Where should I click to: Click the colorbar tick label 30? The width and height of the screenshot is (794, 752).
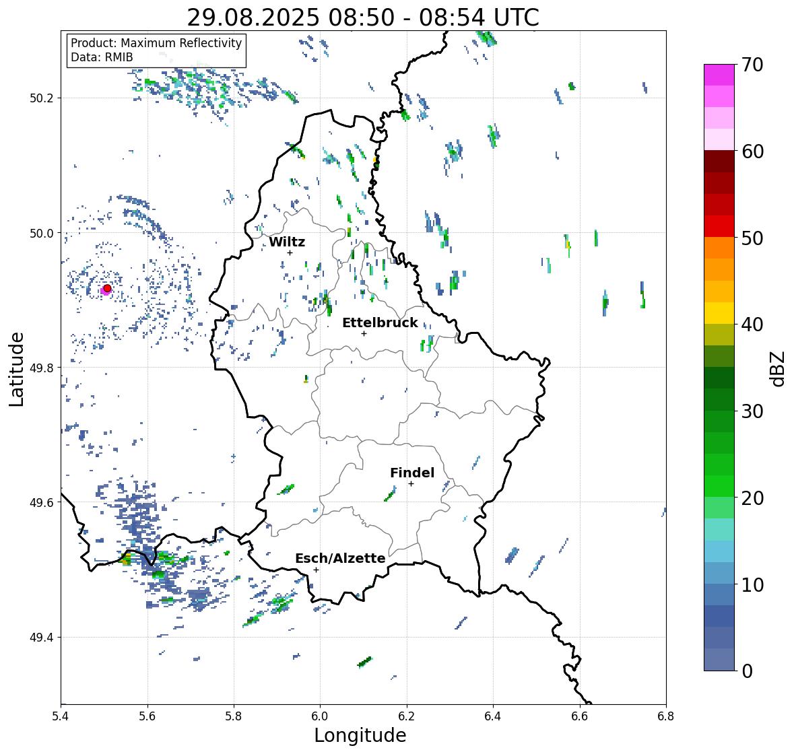pyautogui.click(x=752, y=411)
